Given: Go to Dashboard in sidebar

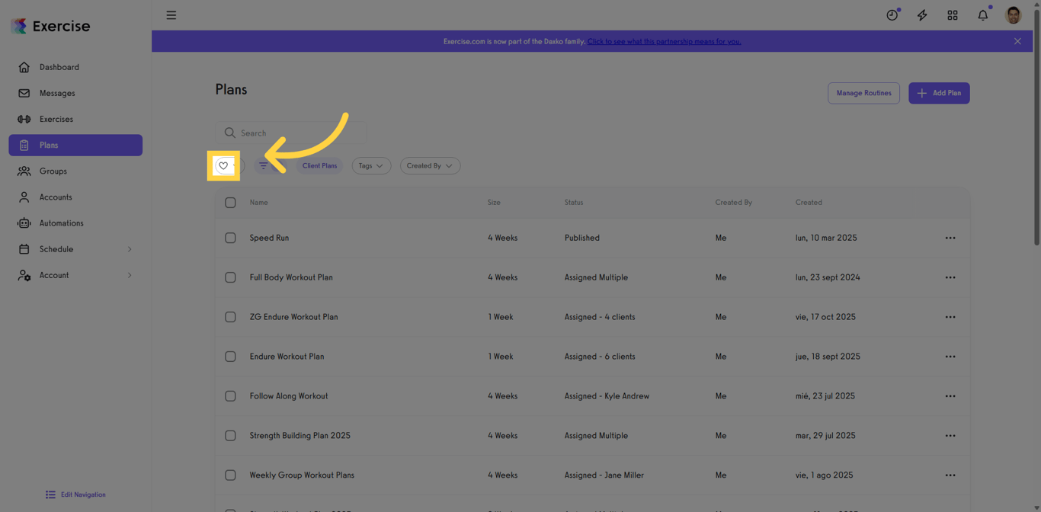Looking at the screenshot, I should (x=75, y=67).
